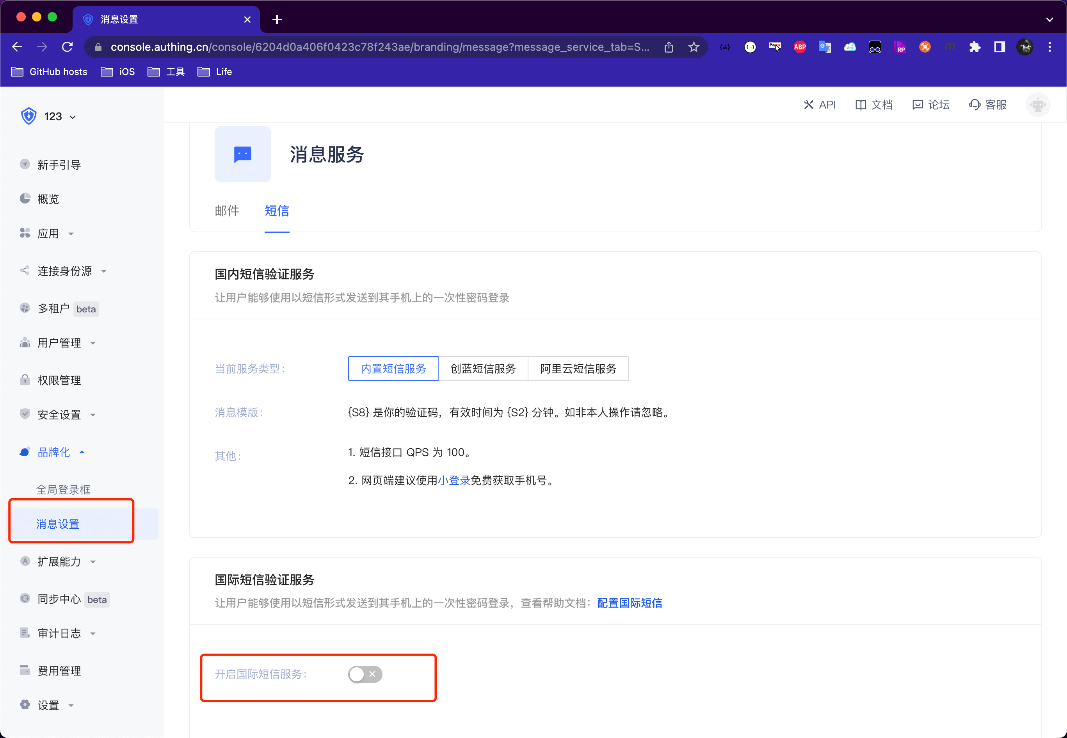The height and width of the screenshot is (738, 1067).
Task: Click the Authing shield logo
Action: pyautogui.click(x=28, y=116)
